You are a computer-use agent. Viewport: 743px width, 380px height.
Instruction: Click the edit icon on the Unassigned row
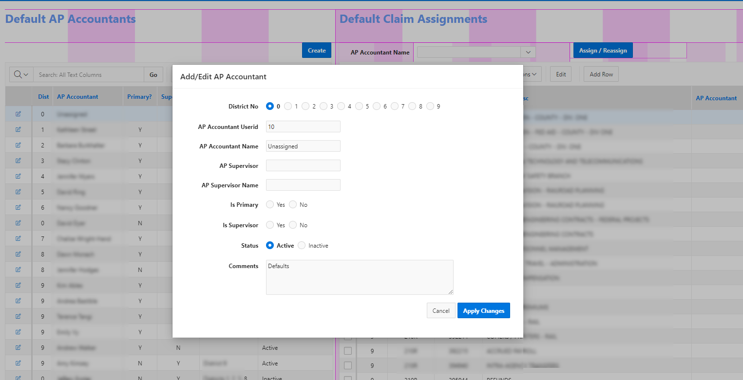[x=18, y=114]
